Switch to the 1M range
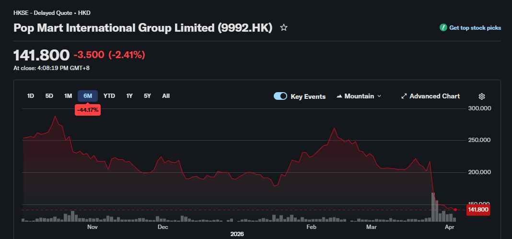512x239 pixels. coord(68,96)
